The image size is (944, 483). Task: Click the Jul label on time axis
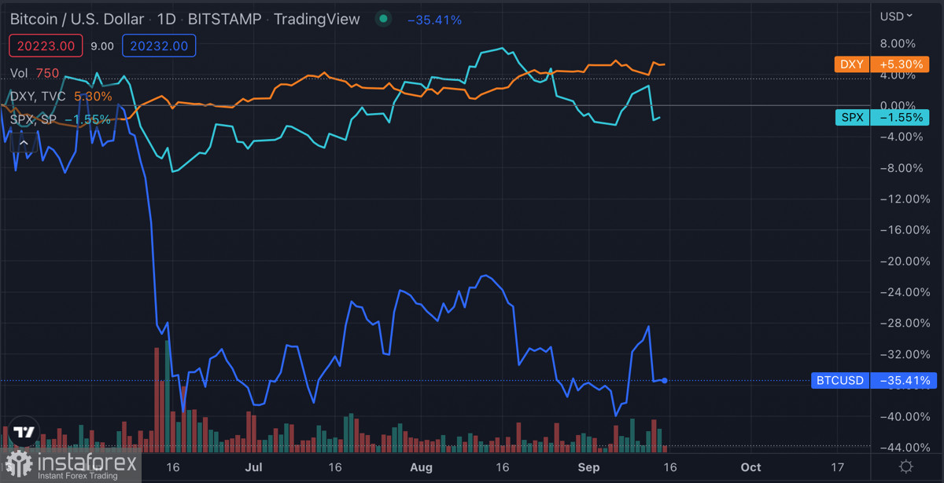click(253, 467)
